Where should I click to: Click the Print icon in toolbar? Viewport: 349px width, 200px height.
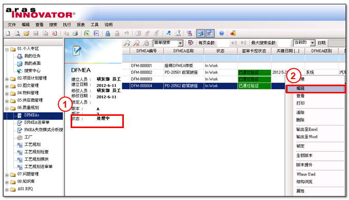point(75,33)
